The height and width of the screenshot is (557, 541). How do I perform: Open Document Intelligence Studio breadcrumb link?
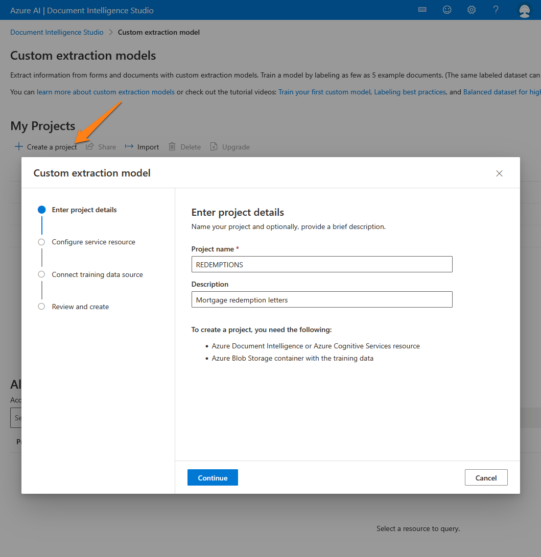pyautogui.click(x=57, y=32)
